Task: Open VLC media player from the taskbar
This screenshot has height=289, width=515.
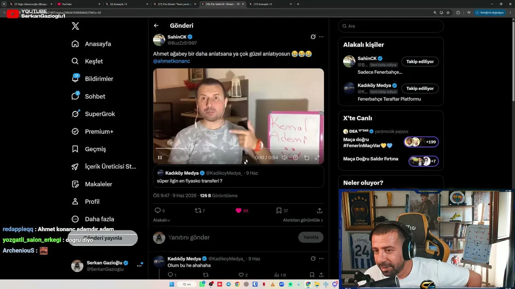Action: [273, 285]
